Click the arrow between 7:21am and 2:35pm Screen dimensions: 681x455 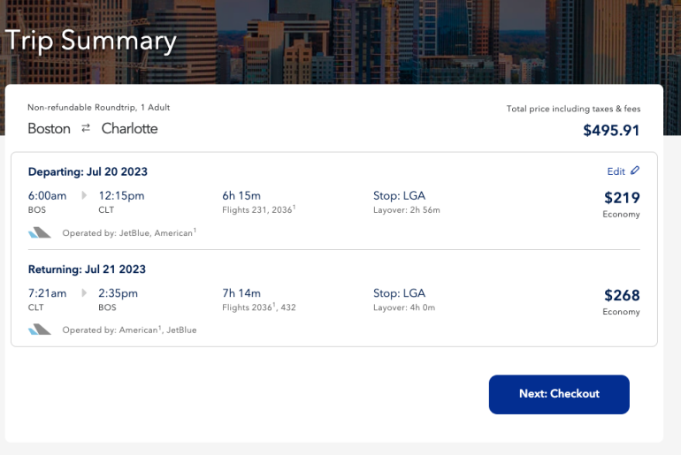tap(85, 292)
